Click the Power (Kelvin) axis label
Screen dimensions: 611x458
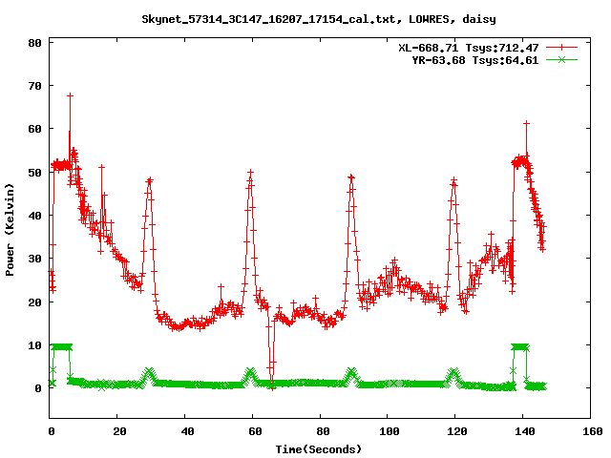point(10,230)
